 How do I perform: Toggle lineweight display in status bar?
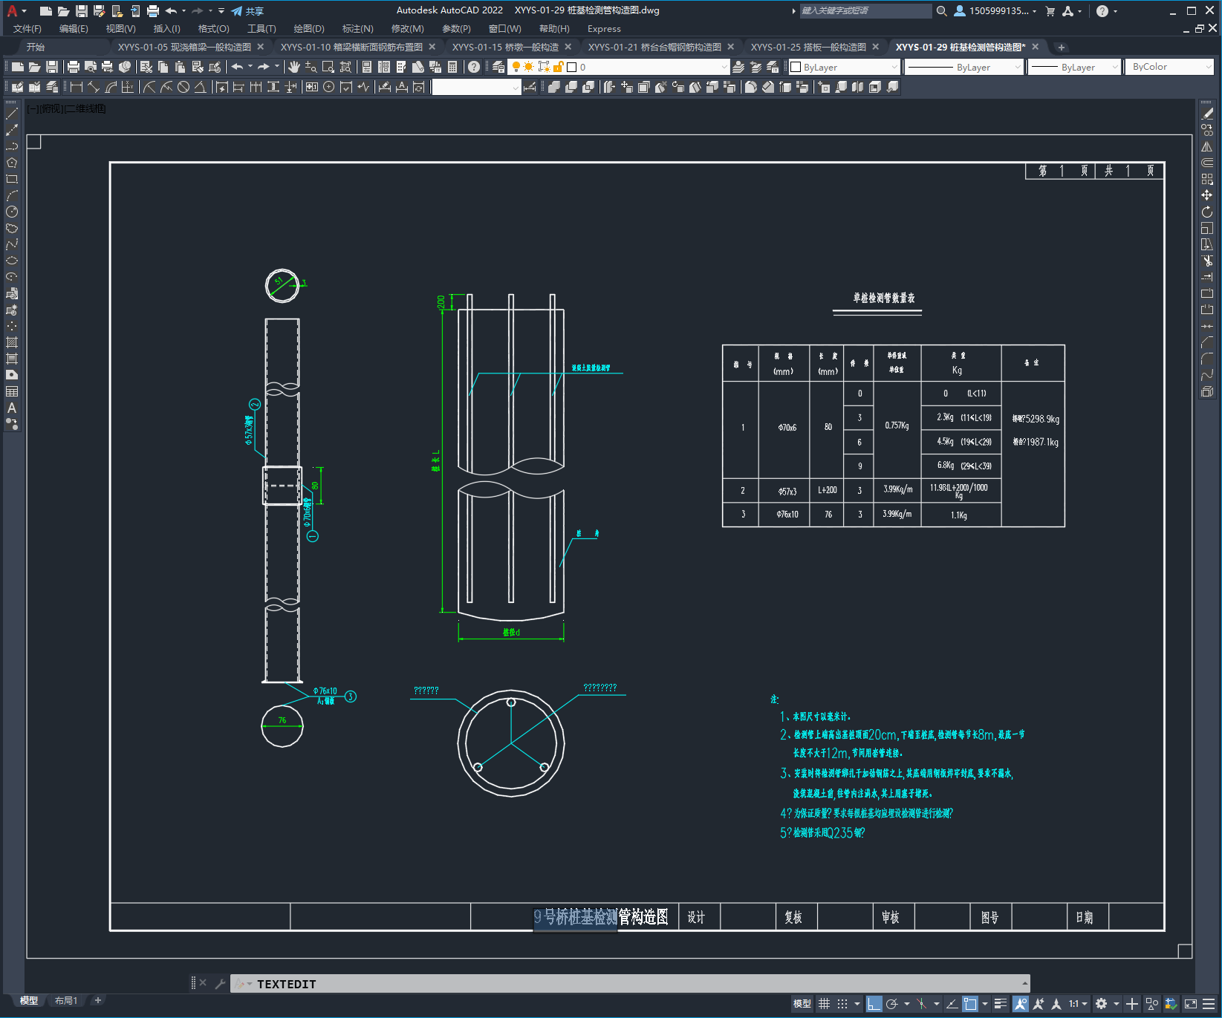[1001, 1004]
